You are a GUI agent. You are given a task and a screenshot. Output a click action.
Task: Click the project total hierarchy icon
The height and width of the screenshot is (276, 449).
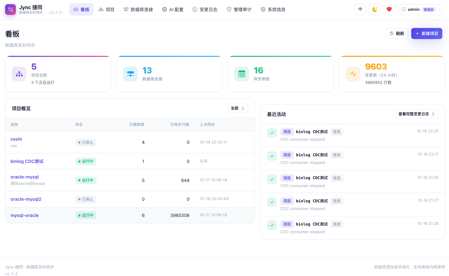point(19,74)
